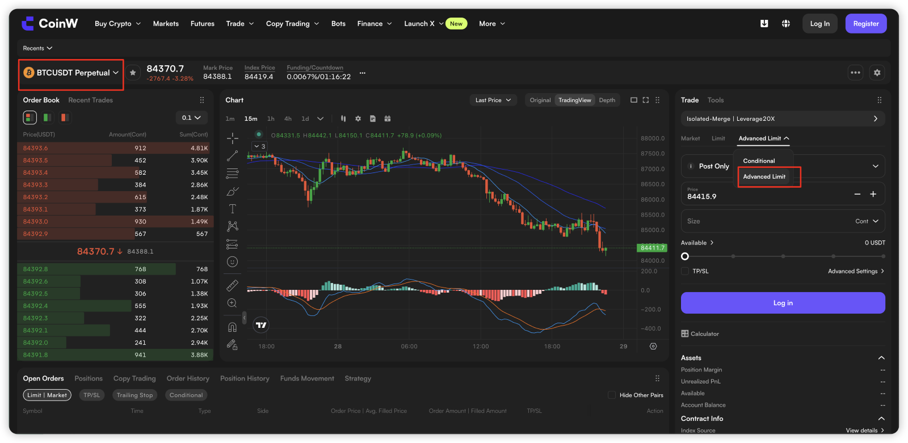Open the Calculator tool

[700, 334]
